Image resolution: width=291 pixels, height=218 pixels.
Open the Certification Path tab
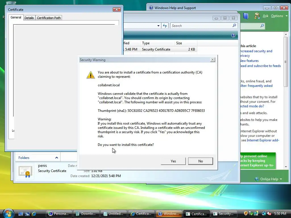coord(49,18)
